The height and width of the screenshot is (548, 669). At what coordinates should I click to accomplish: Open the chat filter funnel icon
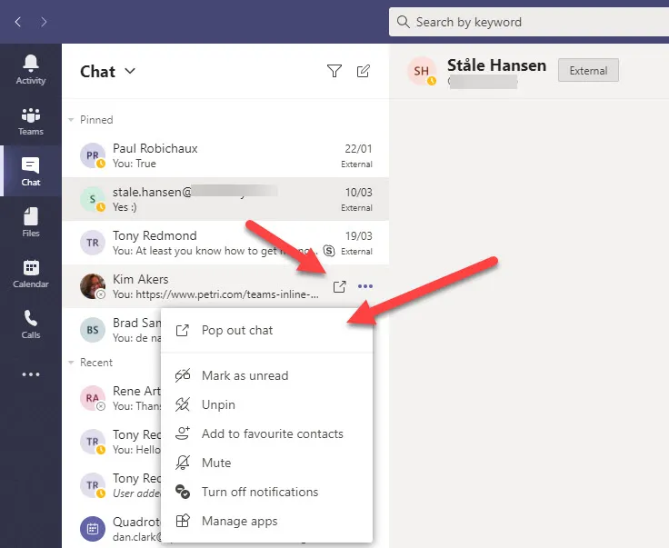tap(334, 71)
